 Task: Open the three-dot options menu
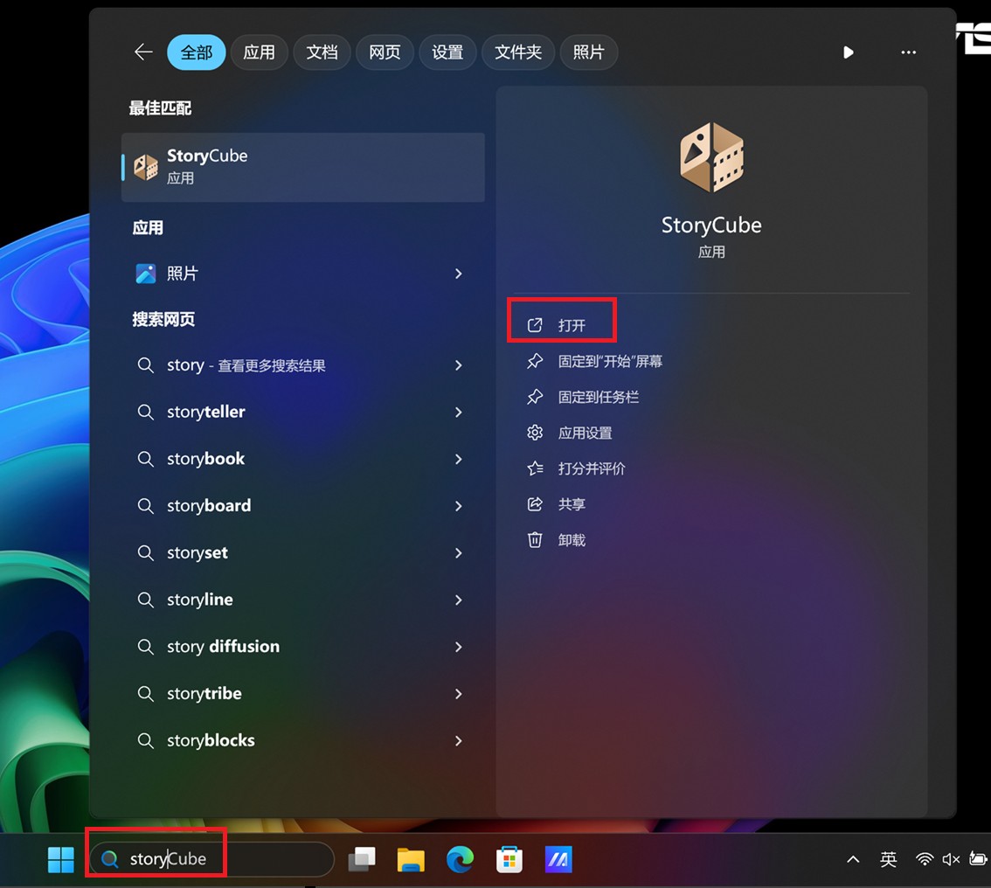[908, 52]
